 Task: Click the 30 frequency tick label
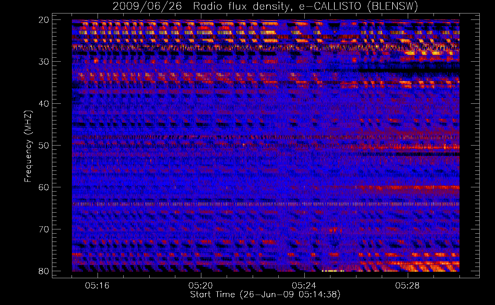[44, 62]
